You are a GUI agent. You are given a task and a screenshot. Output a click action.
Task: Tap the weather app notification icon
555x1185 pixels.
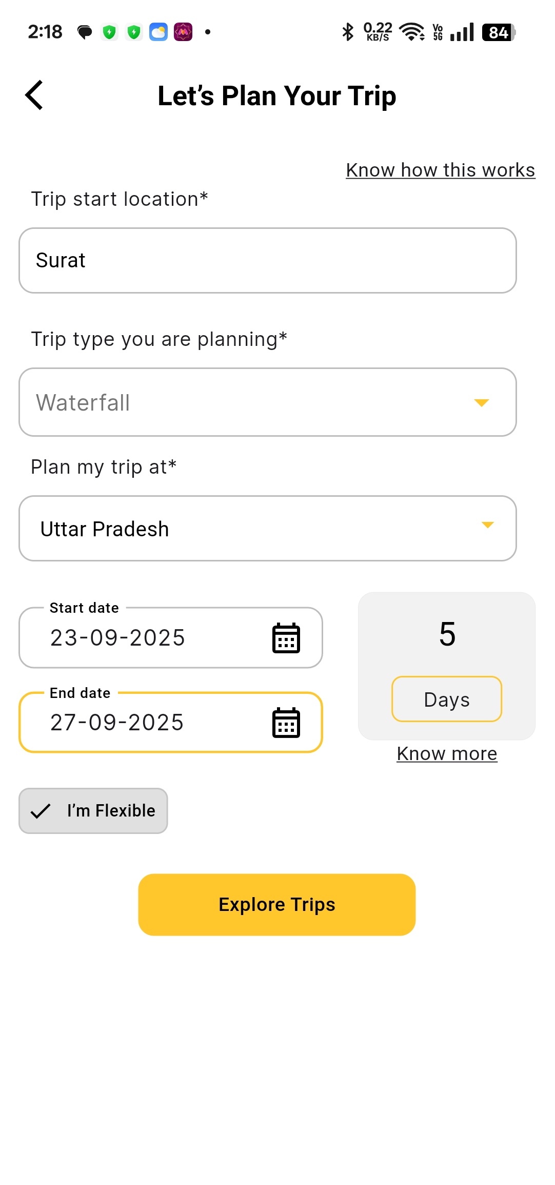click(x=158, y=32)
